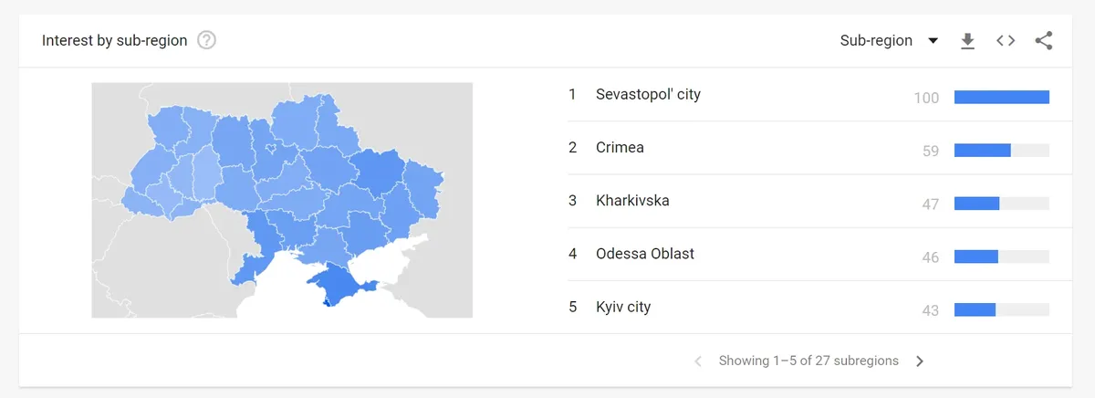
Task: Click the Crimea interest bar
Action: [1001, 151]
